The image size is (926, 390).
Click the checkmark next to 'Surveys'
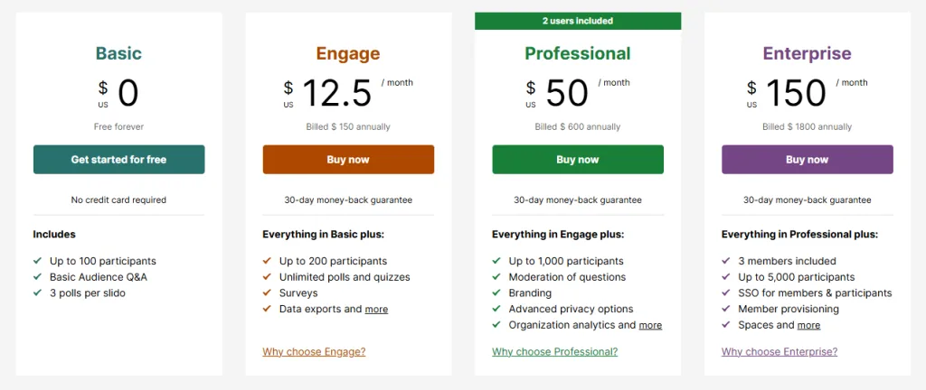[x=268, y=293]
